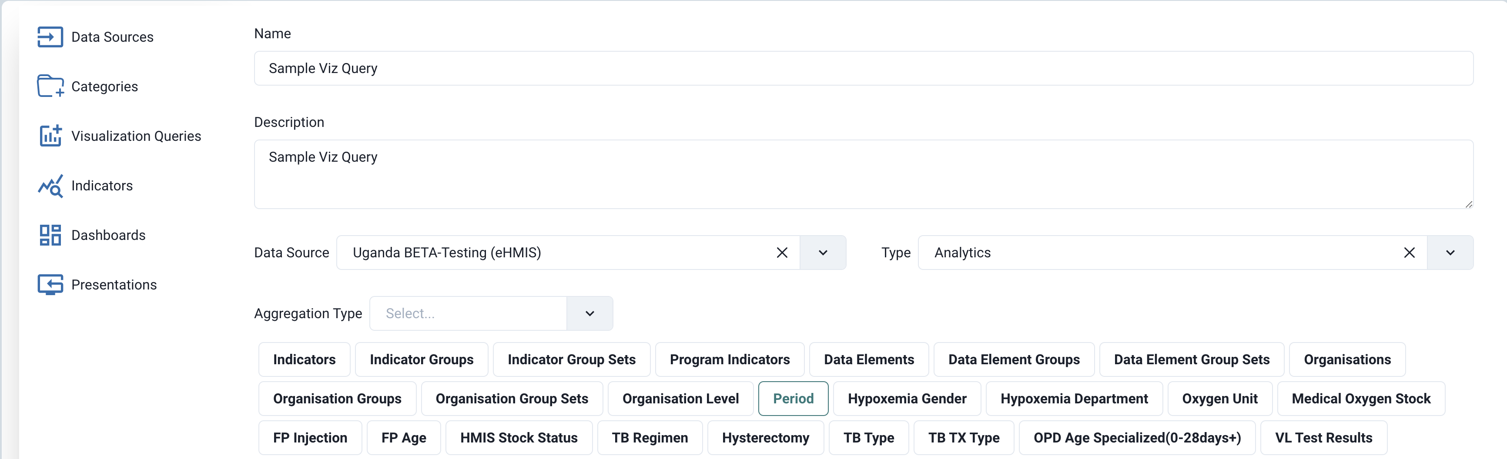Choose OPD Age Specialized(0-28days+) button
This screenshot has width=1507, height=459.
(1137, 438)
